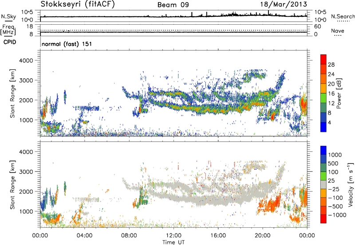Select the 'Power [dB]' colorbar title
The image size is (355, 245).
(x=339, y=93)
